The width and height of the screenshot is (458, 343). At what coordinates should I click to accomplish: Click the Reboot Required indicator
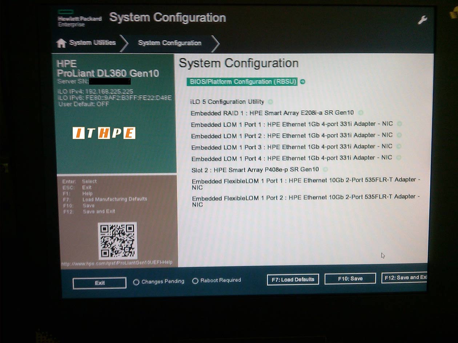[x=217, y=281]
